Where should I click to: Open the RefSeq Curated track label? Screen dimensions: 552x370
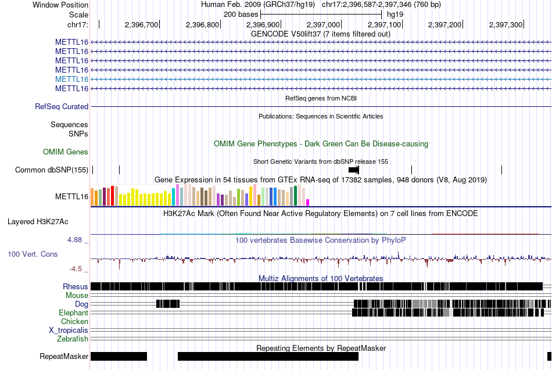pos(62,106)
